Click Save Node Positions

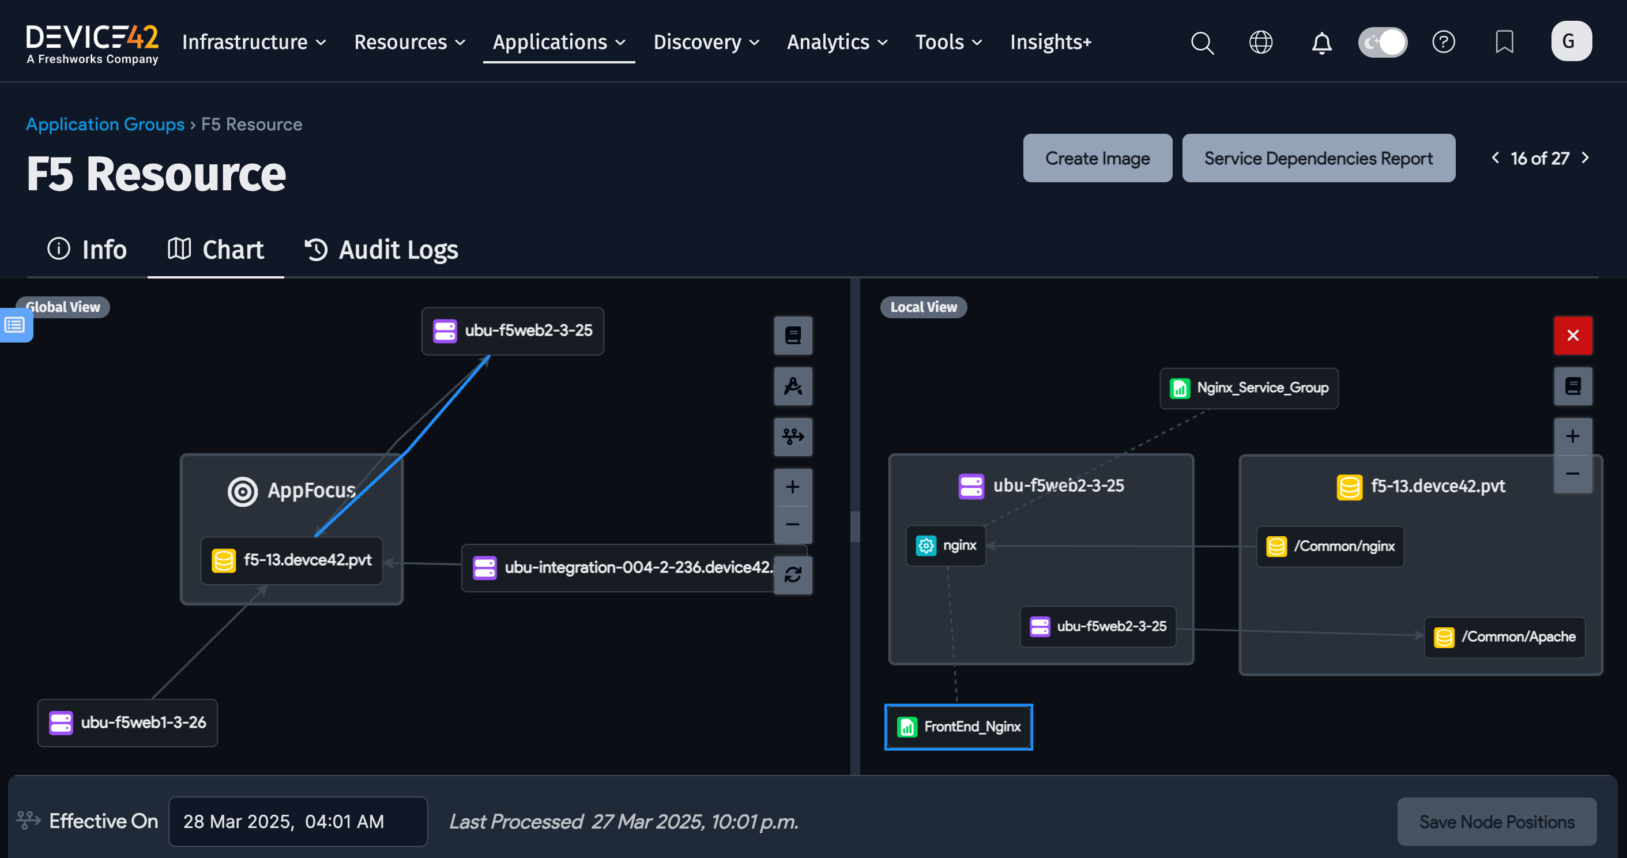pos(1496,821)
